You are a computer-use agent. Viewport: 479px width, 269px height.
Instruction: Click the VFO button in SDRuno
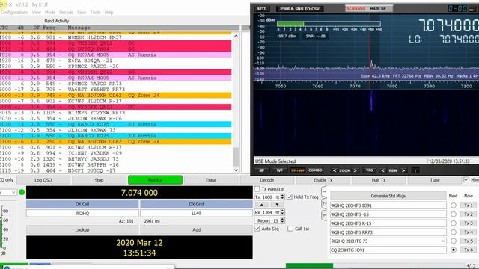(x=369, y=170)
